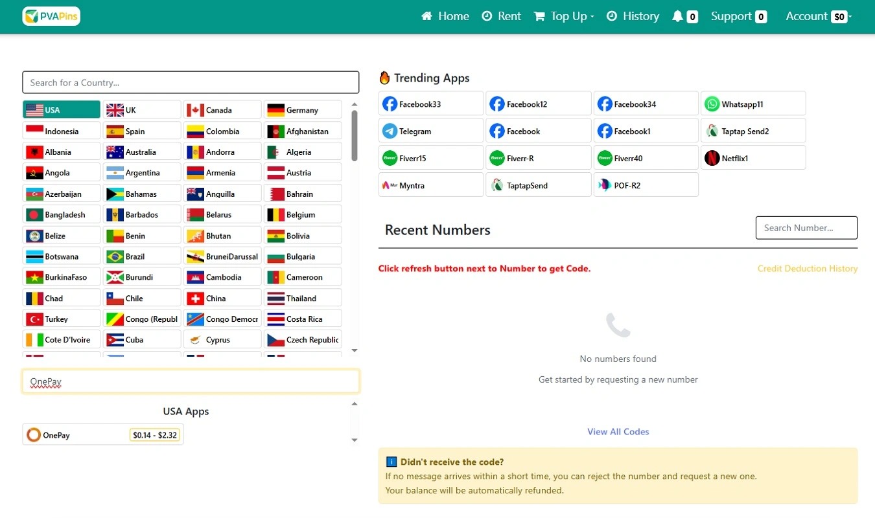
Task: Pick the TaptapSend trending app
Action: tap(539, 185)
